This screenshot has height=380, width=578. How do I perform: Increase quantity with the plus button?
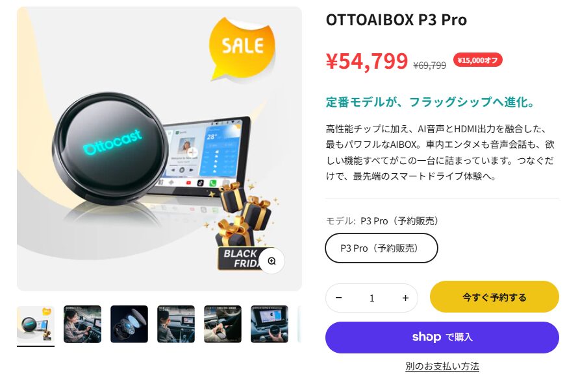click(405, 298)
